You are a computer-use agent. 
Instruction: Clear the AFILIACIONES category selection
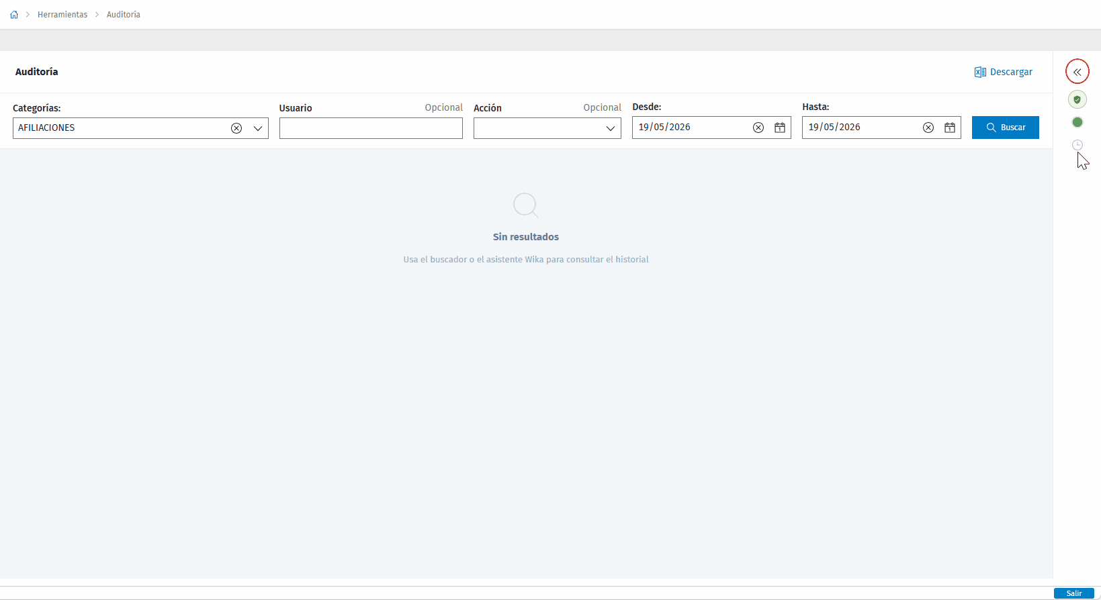[x=236, y=128]
